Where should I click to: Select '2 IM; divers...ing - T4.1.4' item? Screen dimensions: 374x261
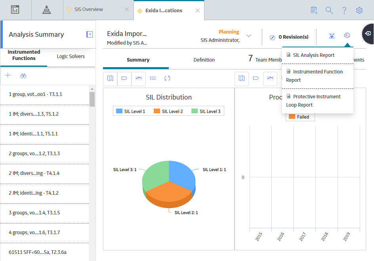pos(45,173)
